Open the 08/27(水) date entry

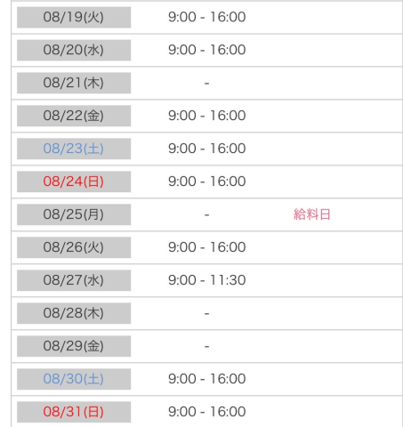74,280
